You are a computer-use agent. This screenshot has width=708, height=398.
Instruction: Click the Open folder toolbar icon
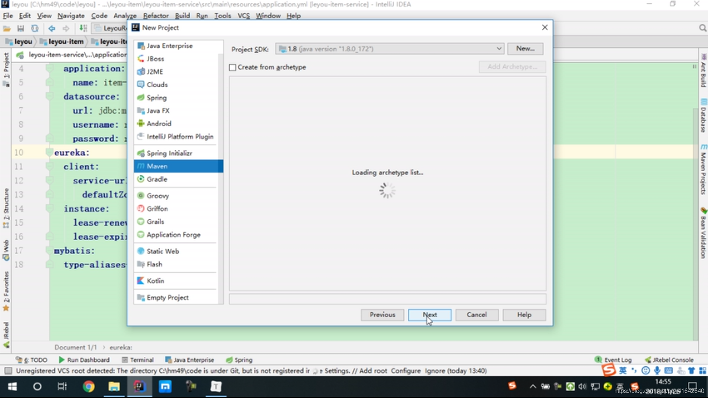[x=7, y=28]
